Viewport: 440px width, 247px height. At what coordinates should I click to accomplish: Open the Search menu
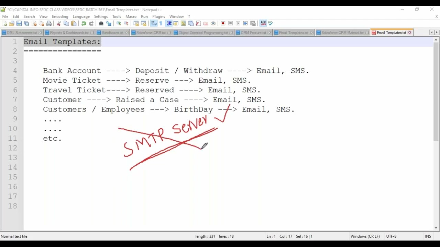29,16
